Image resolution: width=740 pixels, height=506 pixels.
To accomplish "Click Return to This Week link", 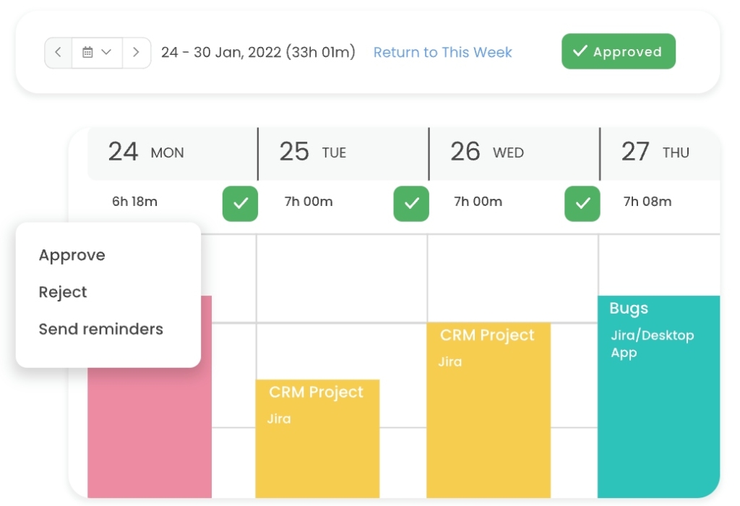I will click(442, 53).
